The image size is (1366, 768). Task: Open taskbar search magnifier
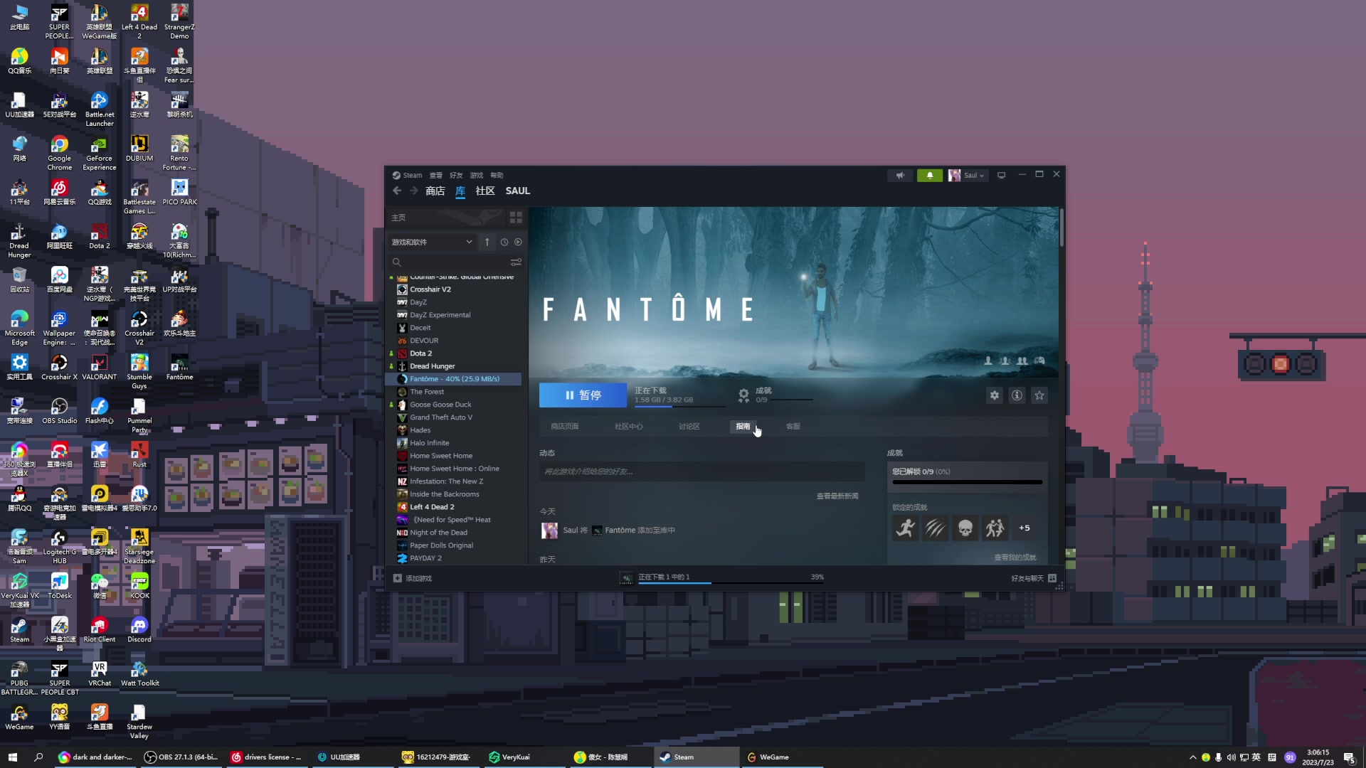(x=38, y=757)
